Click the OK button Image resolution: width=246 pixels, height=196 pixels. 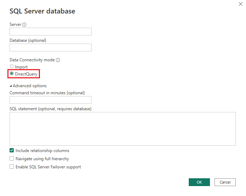tap(199, 182)
